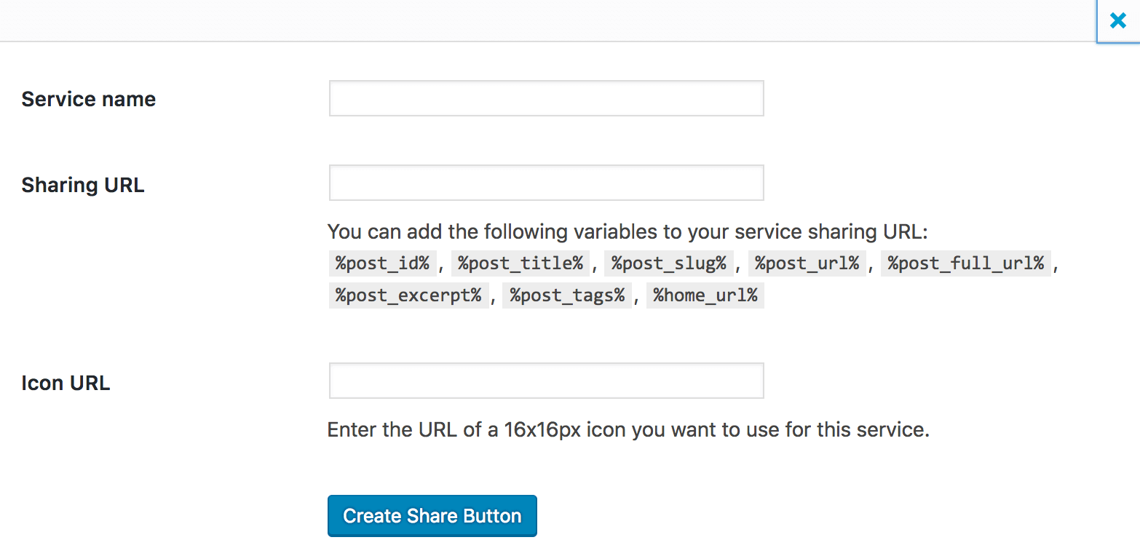The height and width of the screenshot is (556, 1140).
Task: Click the Create Share Button
Action: tap(432, 515)
